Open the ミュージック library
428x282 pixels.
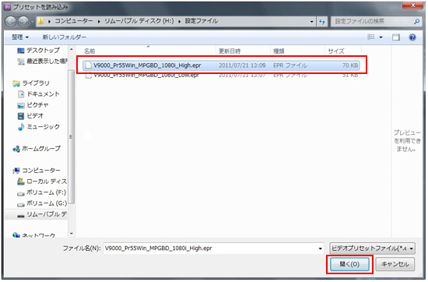(38, 127)
